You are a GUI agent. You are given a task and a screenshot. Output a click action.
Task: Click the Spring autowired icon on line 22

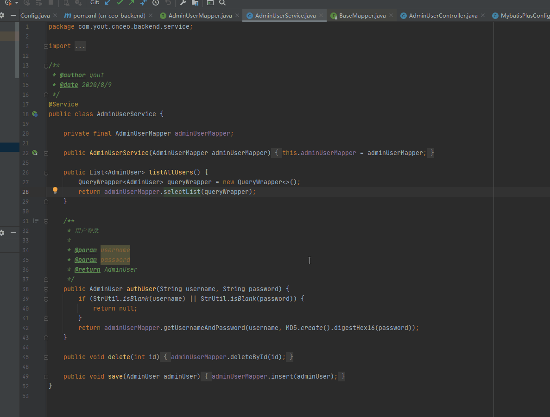pyautogui.click(x=35, y=153)
